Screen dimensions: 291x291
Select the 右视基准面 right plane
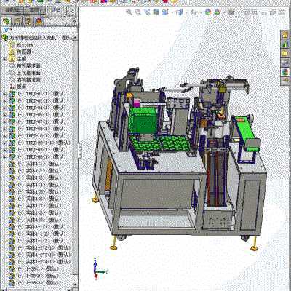point(25,79)
